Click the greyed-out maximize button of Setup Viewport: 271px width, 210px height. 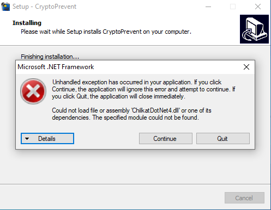click(x=233, y=7)
